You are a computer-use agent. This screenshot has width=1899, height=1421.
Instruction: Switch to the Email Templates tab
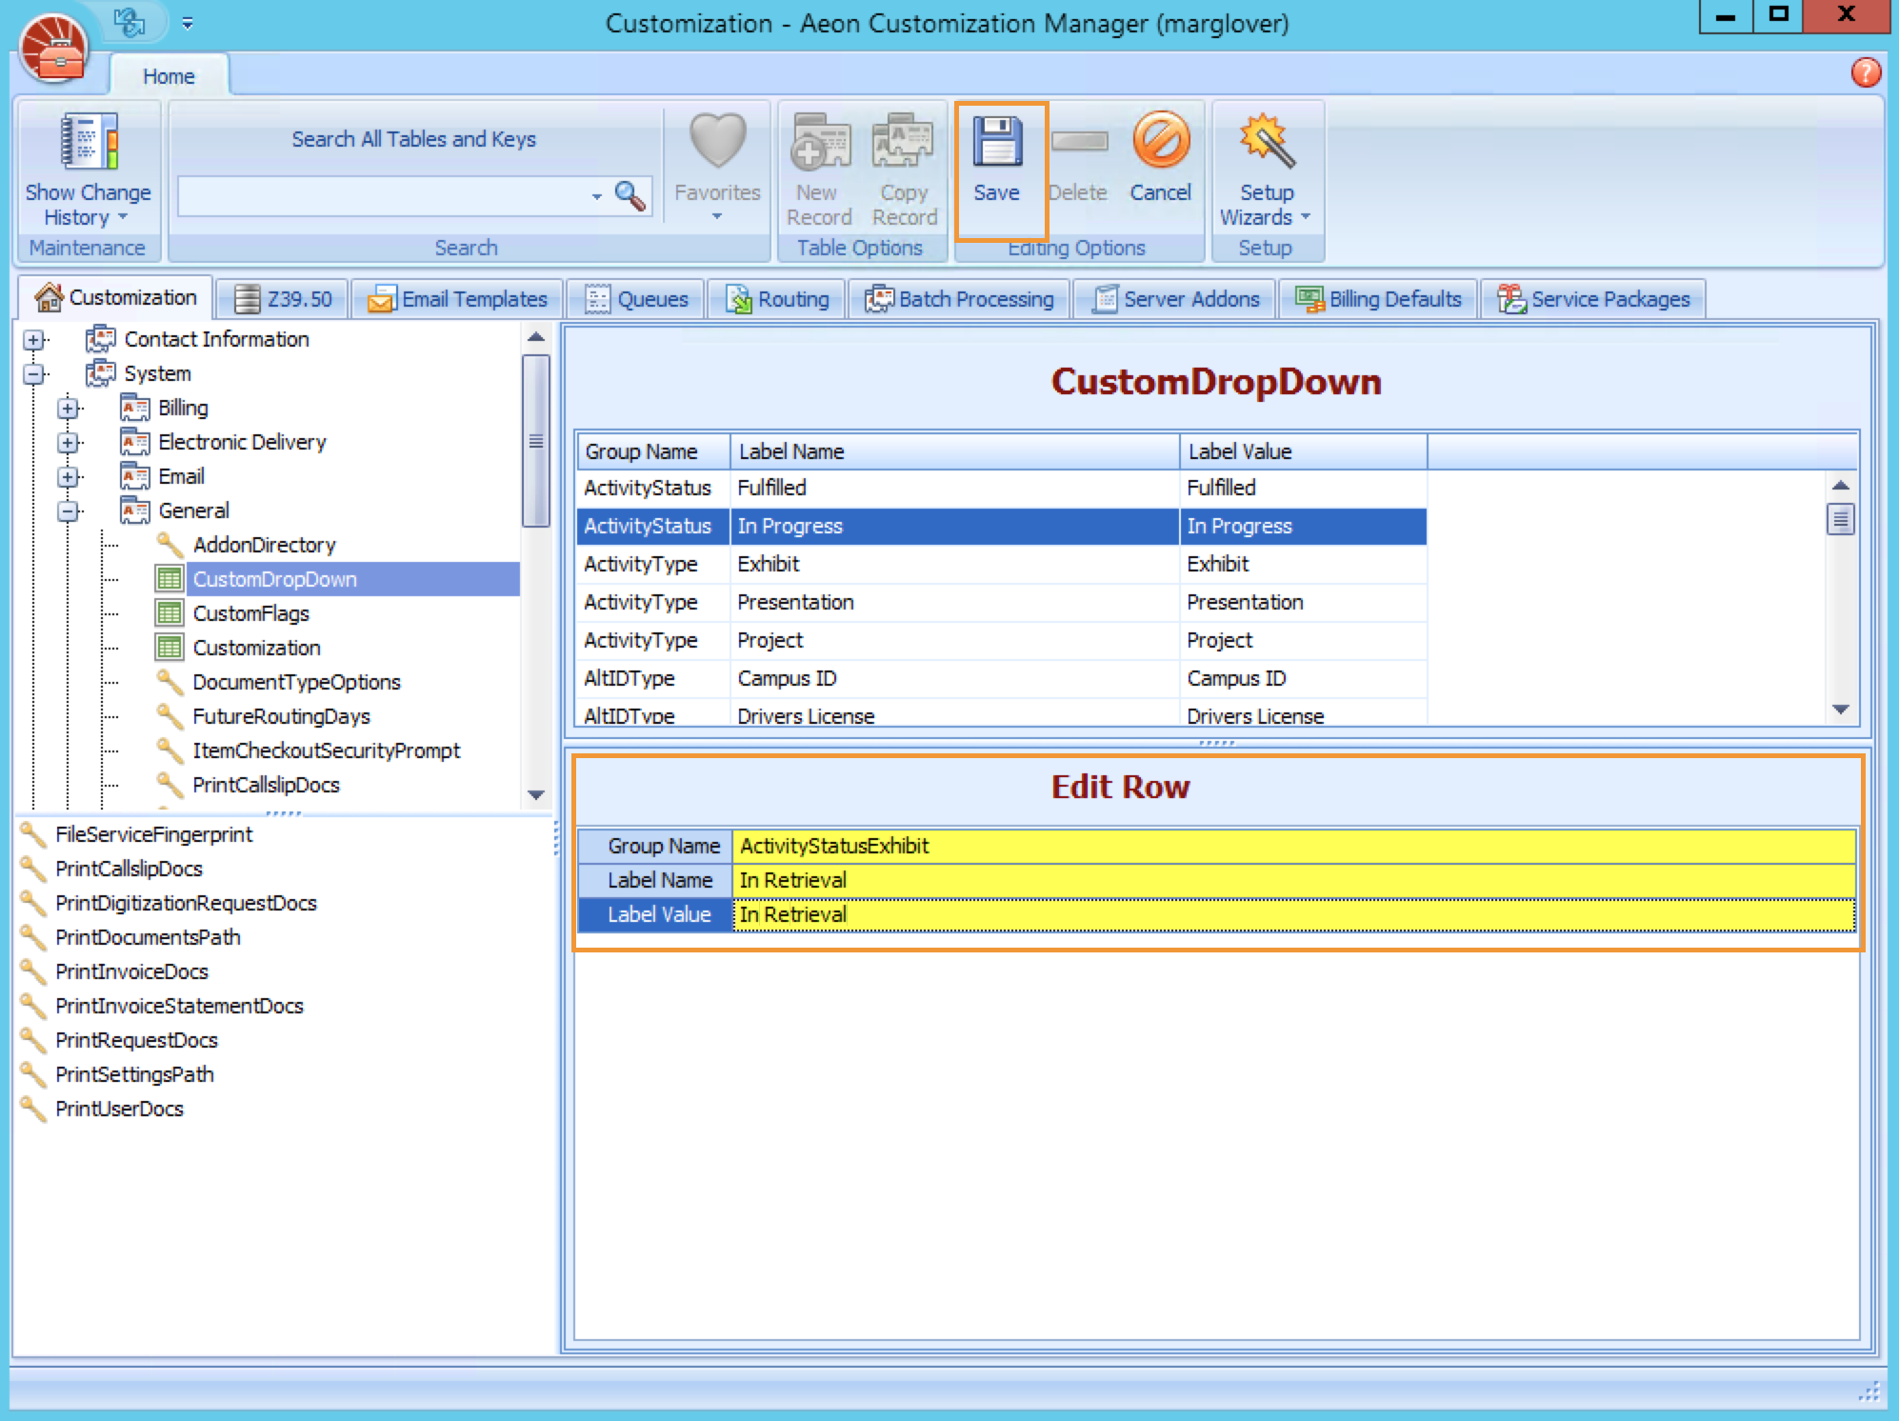pos(458,299)
